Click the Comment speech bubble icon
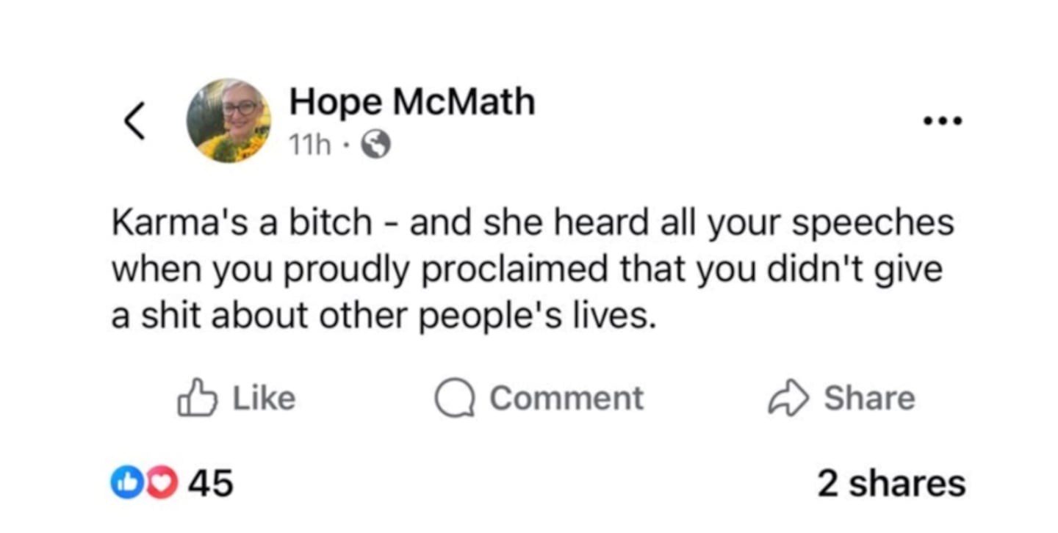Image resolution: width=1058 pixels, height=533 pixels. tap(453, 399)
